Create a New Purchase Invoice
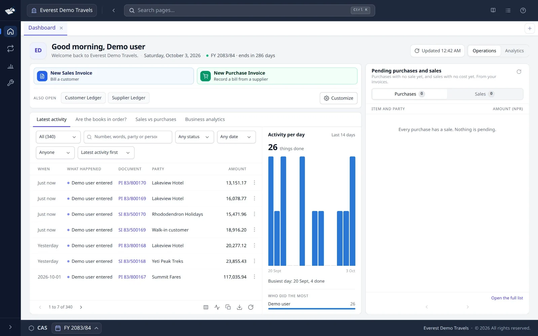538x336 pixels. pos(277,76)
